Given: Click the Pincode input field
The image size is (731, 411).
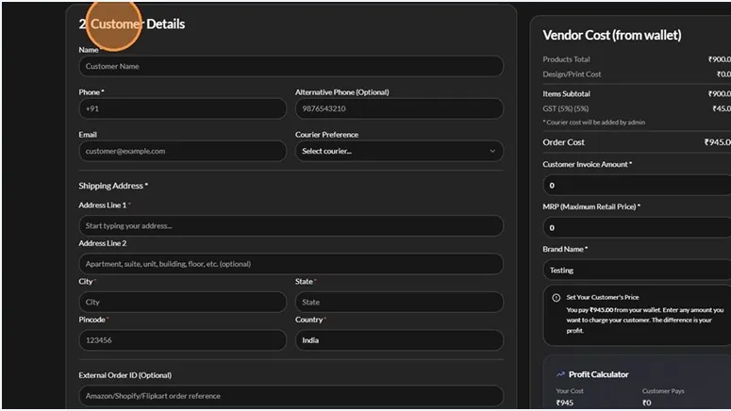Looking at the screenshot, I should coord(182,340).
